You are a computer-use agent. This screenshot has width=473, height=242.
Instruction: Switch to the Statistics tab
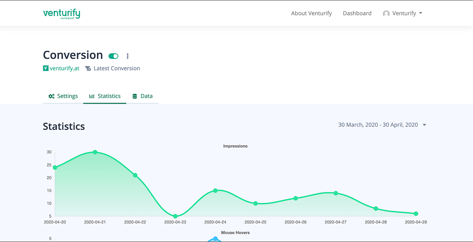tap(105, 96)
